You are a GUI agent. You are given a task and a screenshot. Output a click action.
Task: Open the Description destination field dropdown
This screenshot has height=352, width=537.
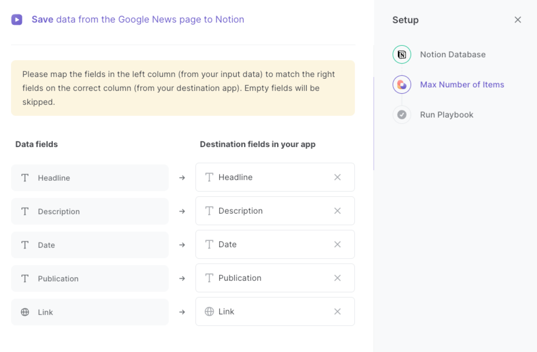pyautogui.click(x=275, y=211)
